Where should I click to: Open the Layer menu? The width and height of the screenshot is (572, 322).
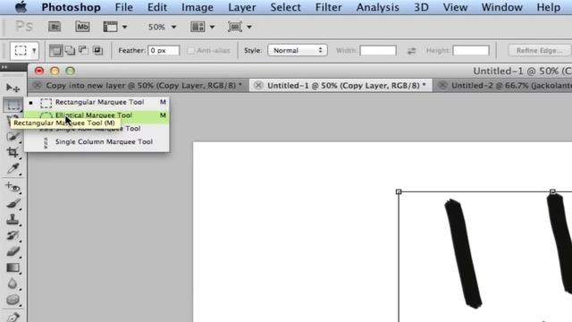point(242,7)
